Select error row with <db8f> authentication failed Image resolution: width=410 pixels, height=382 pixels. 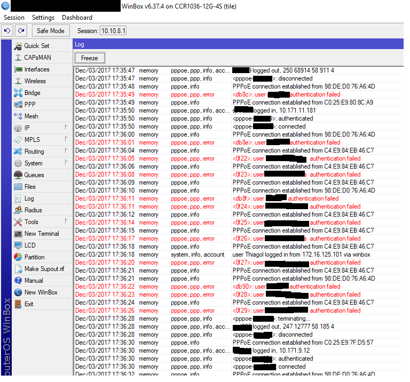(239, 198)
